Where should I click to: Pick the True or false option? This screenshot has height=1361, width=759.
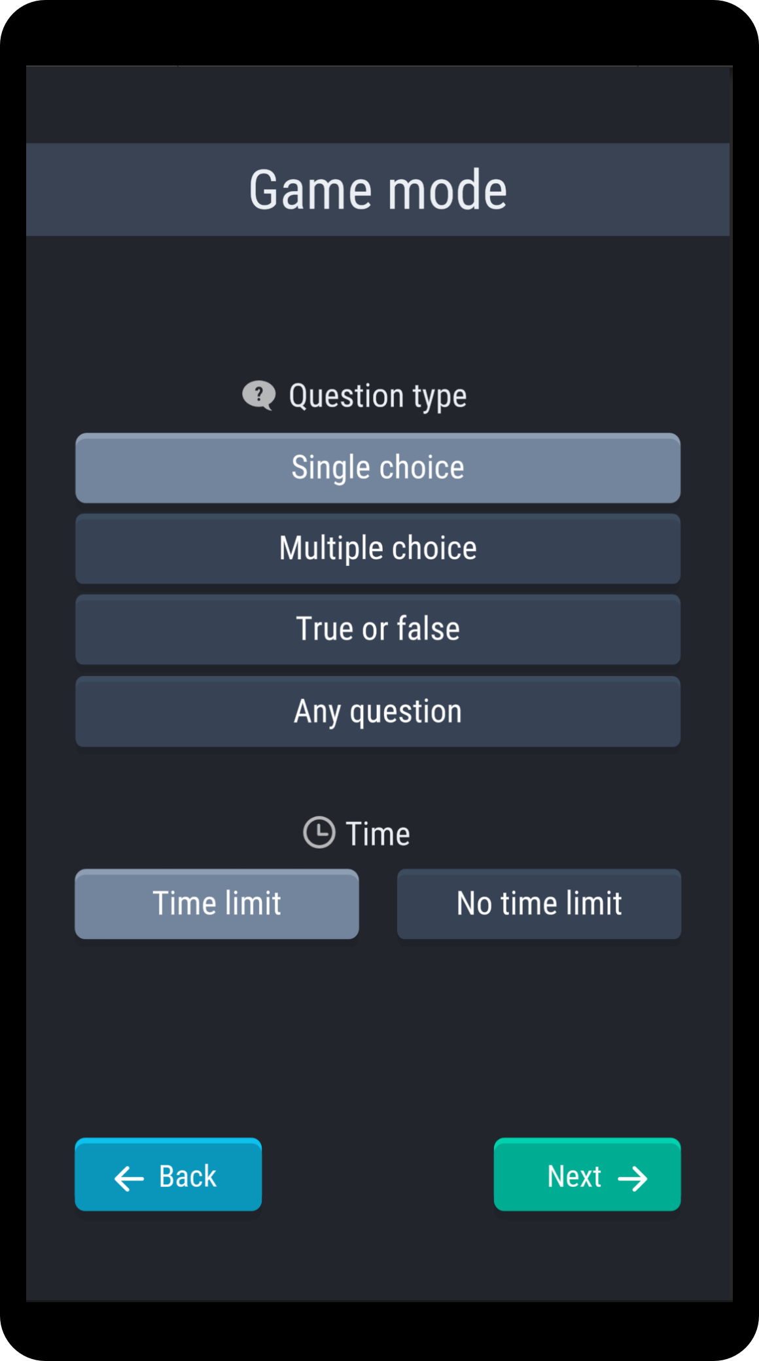pos(378,629)
